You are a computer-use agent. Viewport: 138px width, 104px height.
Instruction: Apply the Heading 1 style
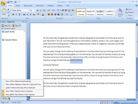click(100, 12)
